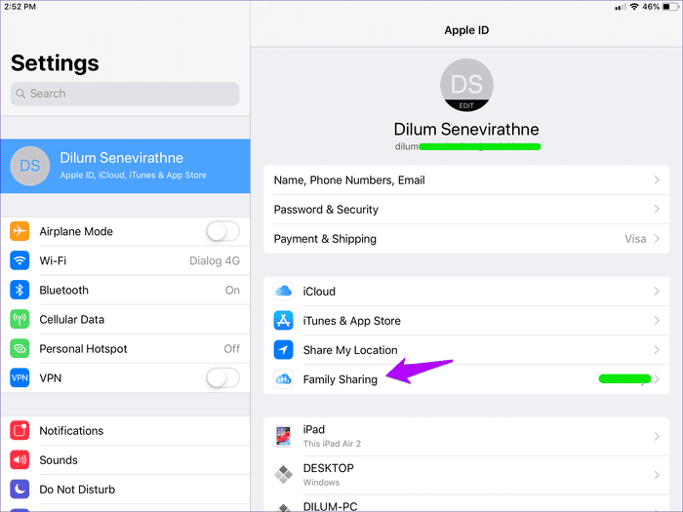
Task: Tap the Share My Location arrow icon
Action: [x=284, y=350]
